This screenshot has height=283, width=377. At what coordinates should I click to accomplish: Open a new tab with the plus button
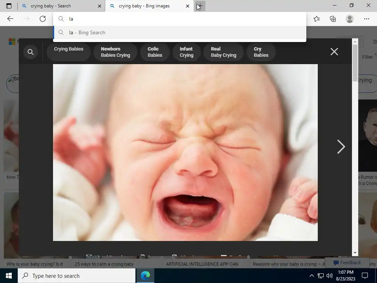[x=200, y=6]
